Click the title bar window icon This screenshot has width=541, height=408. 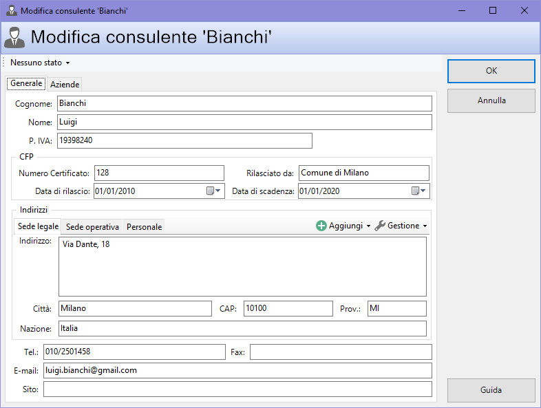pyautogui.click(x=10, y=10)
